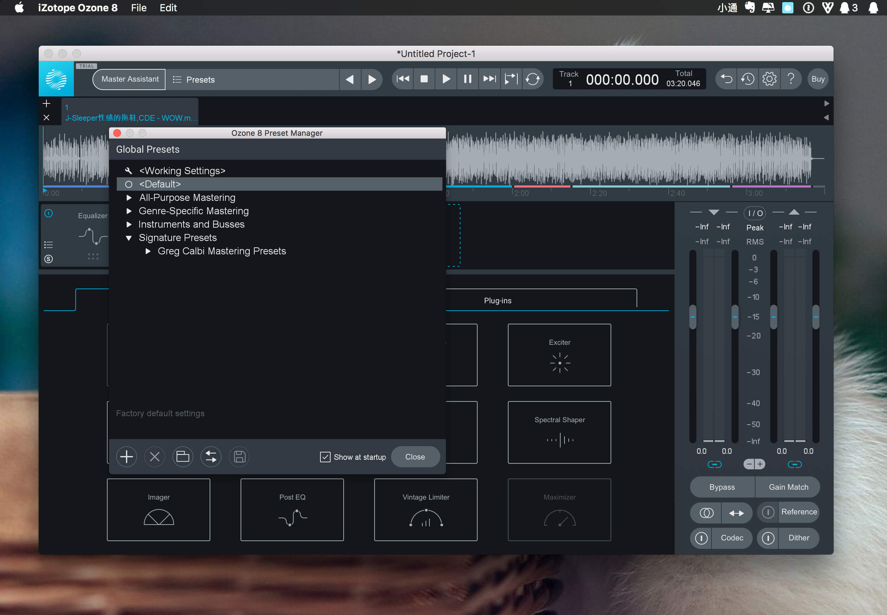Screen dimensions: 887x615
Task: Toggle the Codec power button
Action: 701,538
